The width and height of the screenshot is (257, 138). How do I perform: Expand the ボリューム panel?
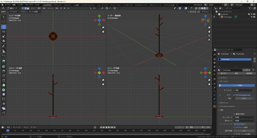pyautogui.click(x=224, y=103)
